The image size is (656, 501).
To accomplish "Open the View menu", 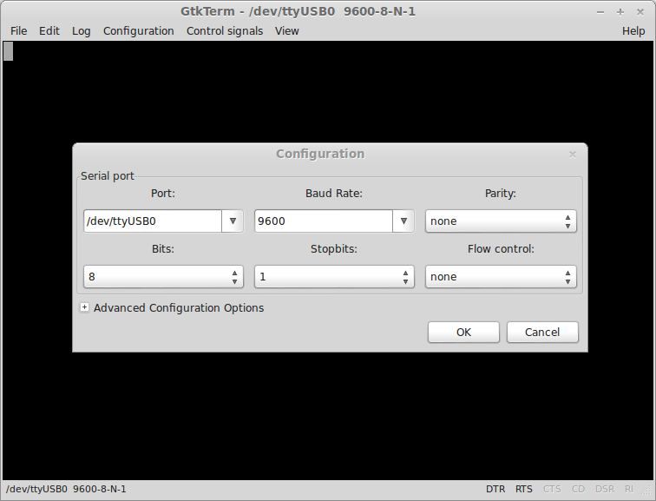I will click(x=287, y=31).
